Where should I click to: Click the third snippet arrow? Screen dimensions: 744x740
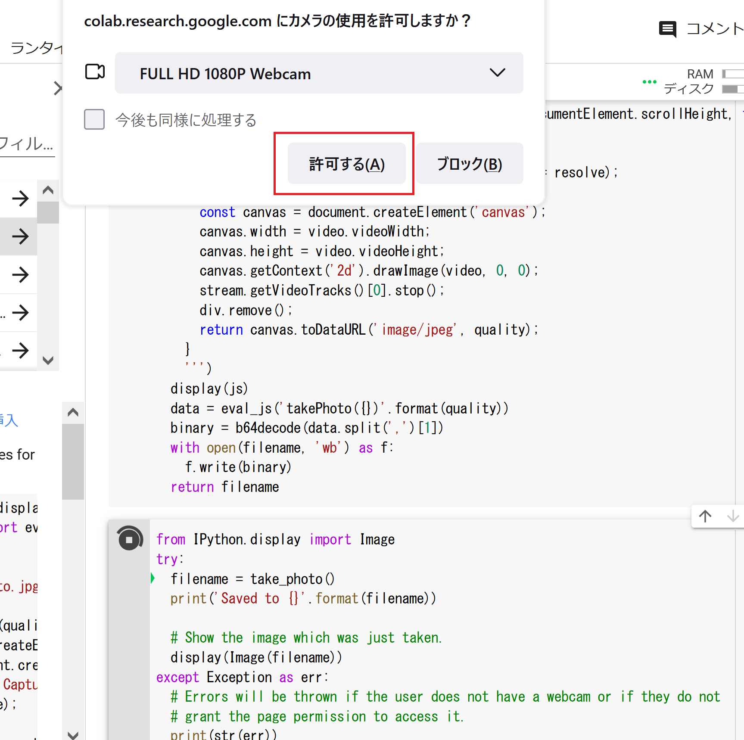(20, 274)
